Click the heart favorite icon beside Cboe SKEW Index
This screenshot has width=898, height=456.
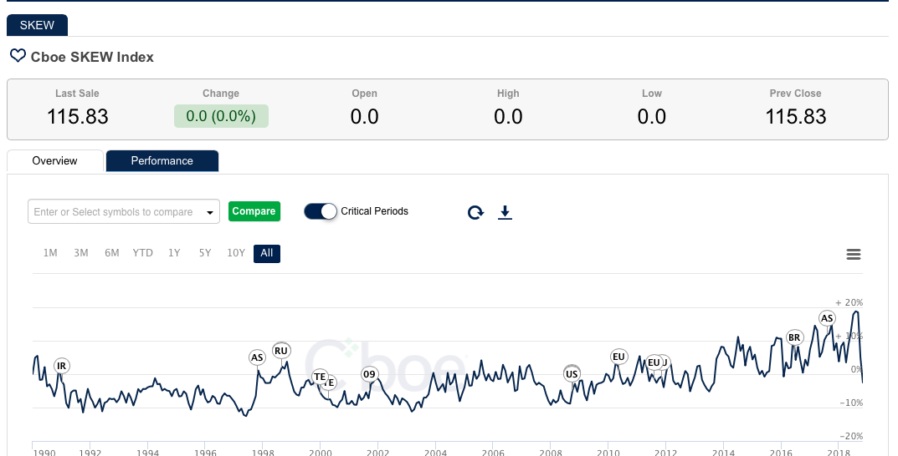coord(18,56)
